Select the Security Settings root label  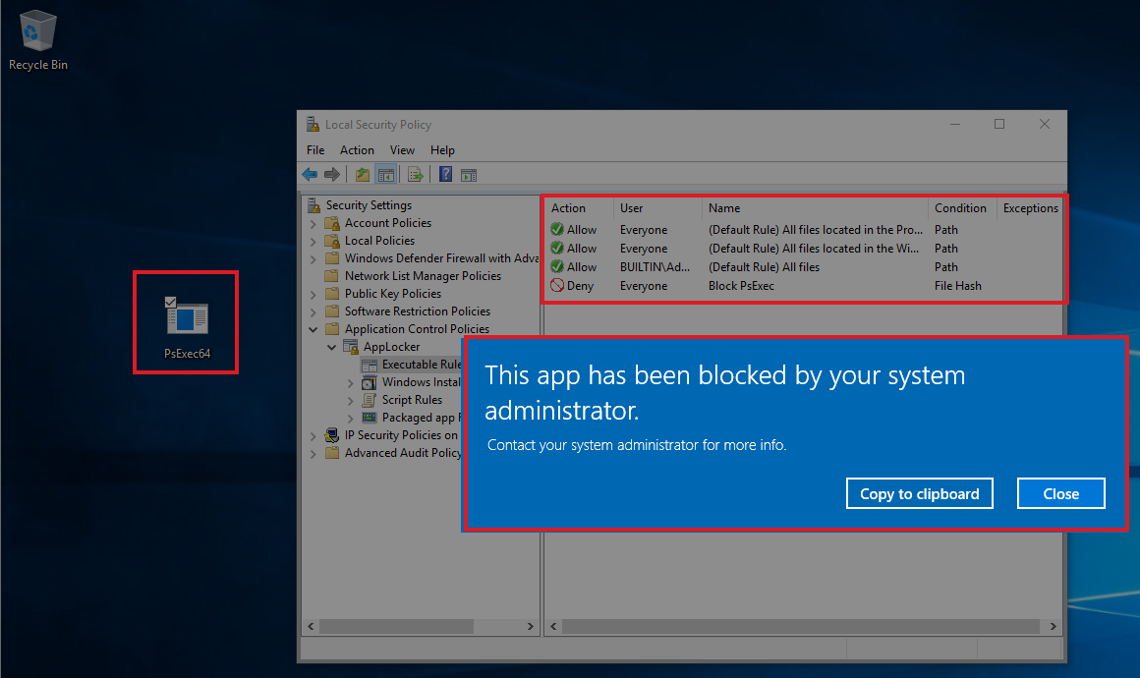click(369, 205)
